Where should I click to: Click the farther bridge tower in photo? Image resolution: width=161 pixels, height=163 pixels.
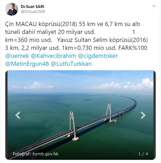(109, 113)
